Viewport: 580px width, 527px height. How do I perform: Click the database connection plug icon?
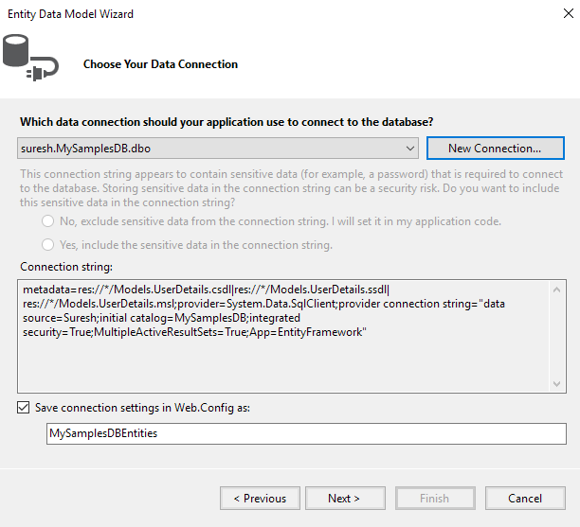30,58
